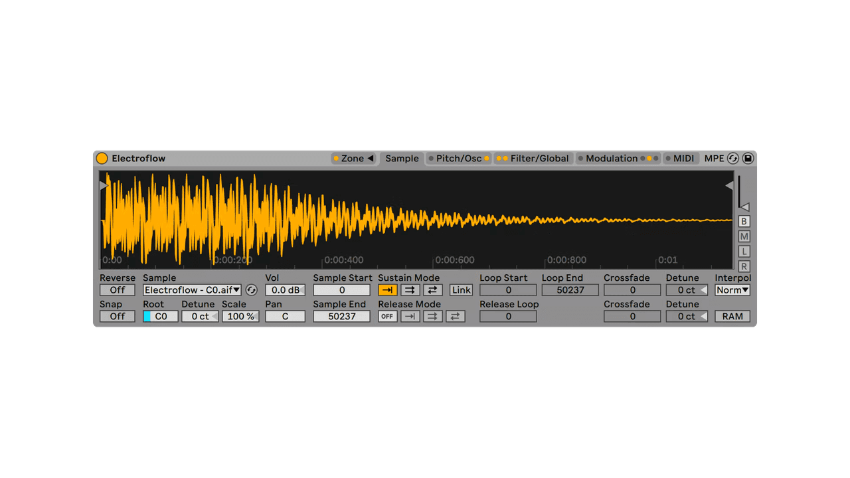Click the M channel display button

click(x=744, y=236)
